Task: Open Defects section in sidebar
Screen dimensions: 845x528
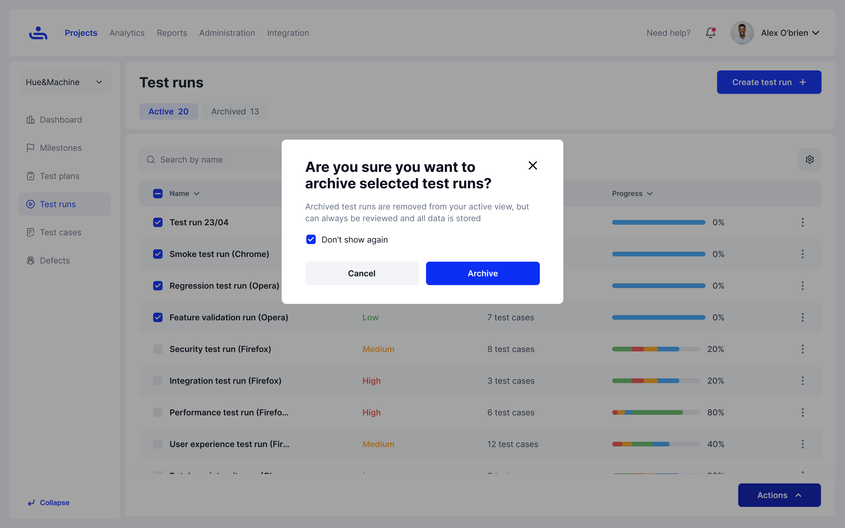Action: click(55, 260)
